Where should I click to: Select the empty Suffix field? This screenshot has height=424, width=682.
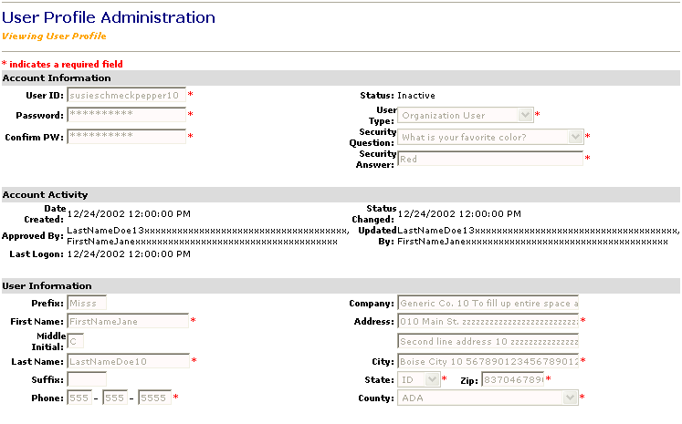87,378
